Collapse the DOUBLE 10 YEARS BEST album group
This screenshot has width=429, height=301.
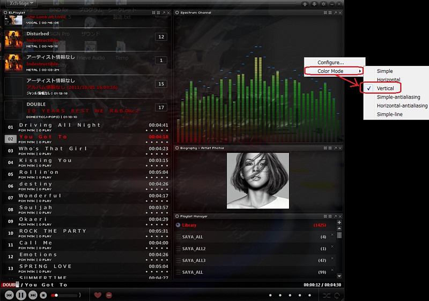pyautogui.click(x=87, y=110)
